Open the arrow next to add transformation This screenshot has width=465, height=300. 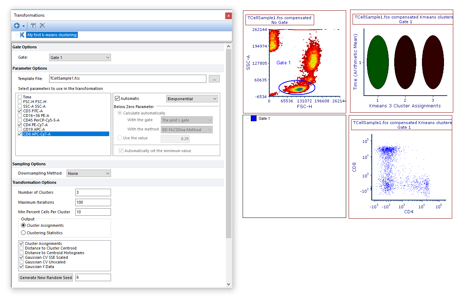click(x=23, y=26)
